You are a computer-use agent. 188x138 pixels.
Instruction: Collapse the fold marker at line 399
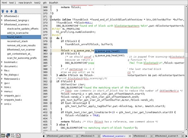51,103
